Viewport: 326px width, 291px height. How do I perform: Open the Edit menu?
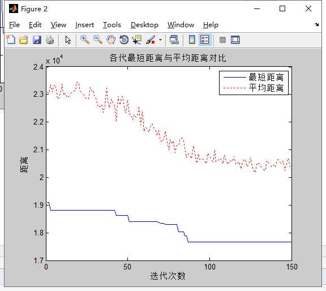click(x=35, y=25)
